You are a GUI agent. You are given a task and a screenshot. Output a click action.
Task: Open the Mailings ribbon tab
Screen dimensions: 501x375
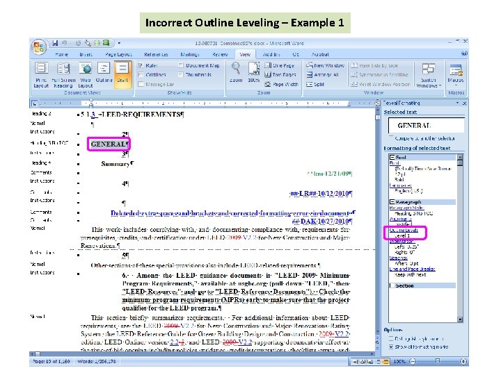point(190,54)
